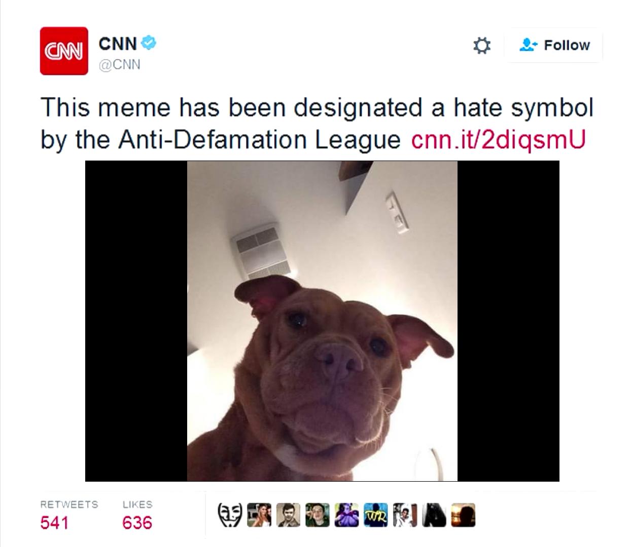This screenshot has height=547, width=631.
Task: Open the Guy Fawkes mask avatar
Action: [x=230, y=515]
